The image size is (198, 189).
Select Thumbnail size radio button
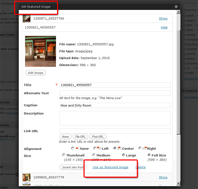(x=64, y=155)
